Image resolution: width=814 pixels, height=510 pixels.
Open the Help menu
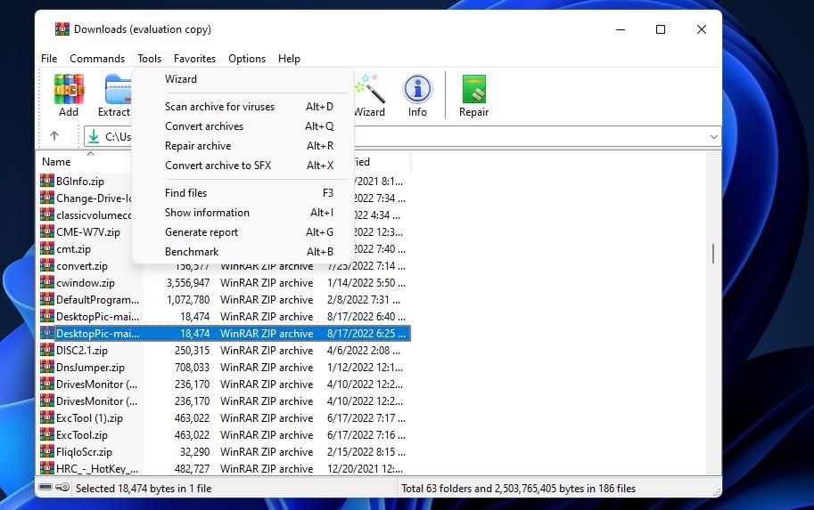tap(289, 59)
